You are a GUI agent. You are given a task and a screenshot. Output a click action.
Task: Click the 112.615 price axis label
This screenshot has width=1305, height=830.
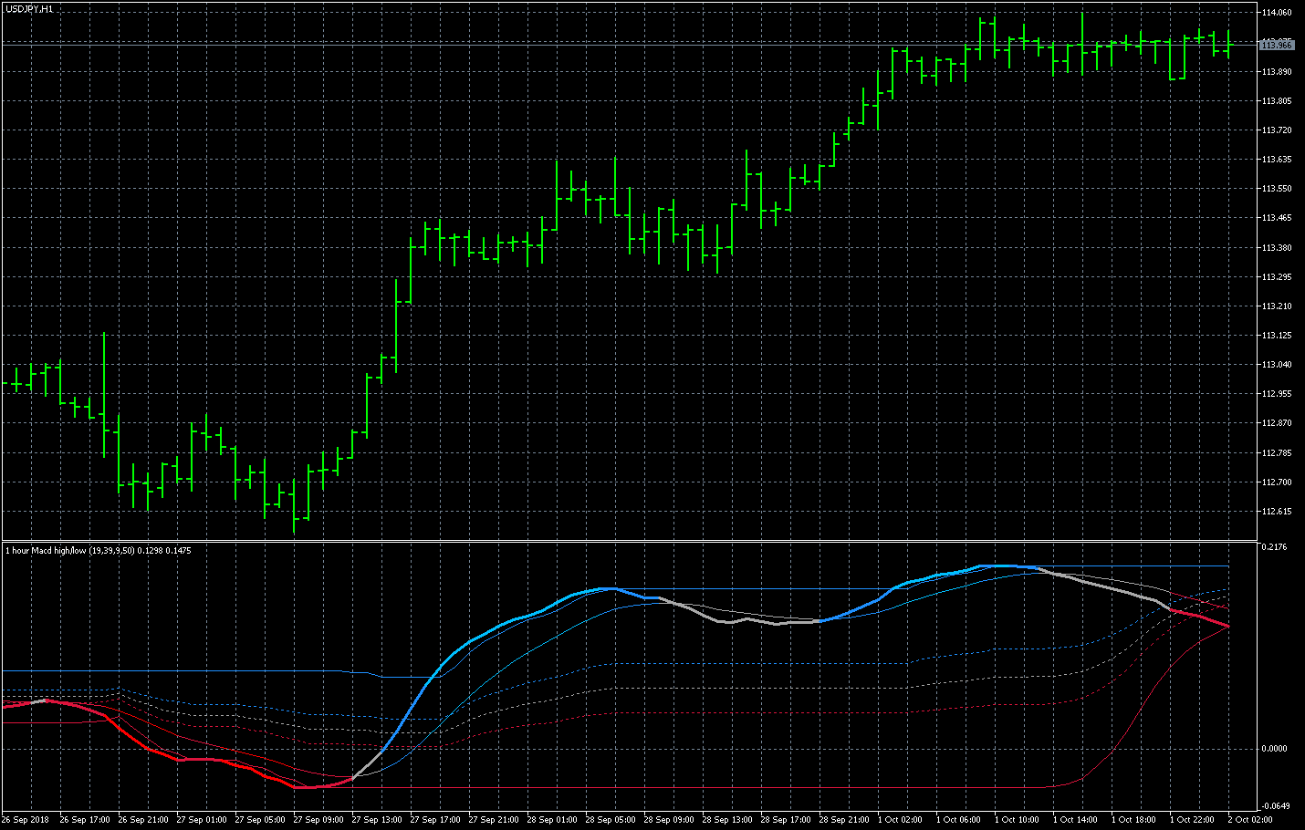pos(1276,512)
